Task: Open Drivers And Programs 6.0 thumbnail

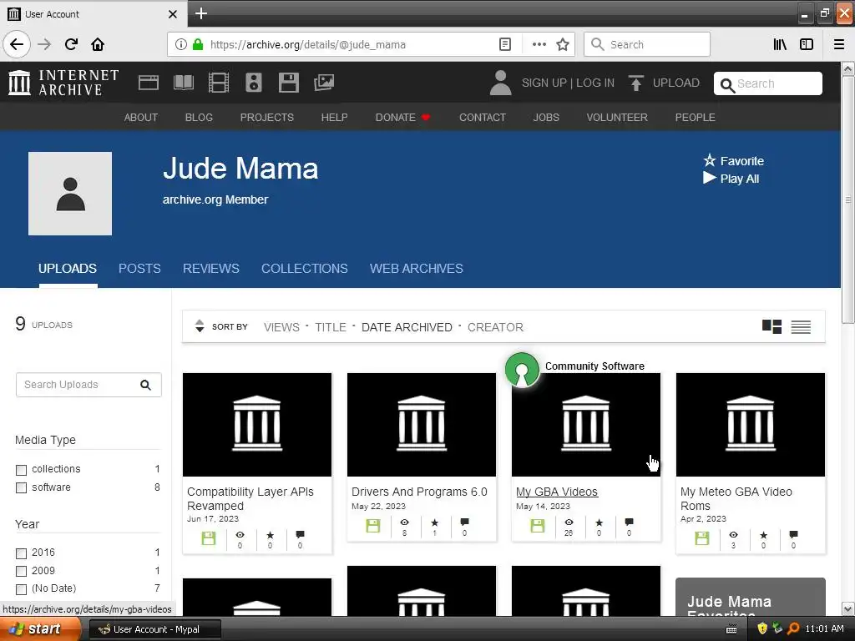Action: pyautogui.click(x=422, y=425)
